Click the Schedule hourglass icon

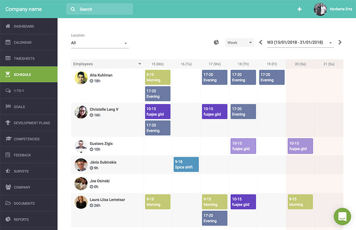[8, 74]
